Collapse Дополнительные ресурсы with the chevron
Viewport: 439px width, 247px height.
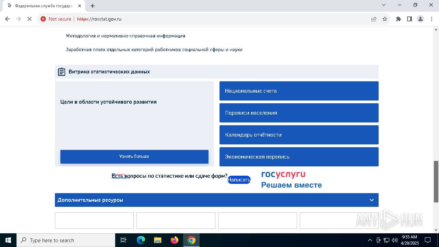371,200
